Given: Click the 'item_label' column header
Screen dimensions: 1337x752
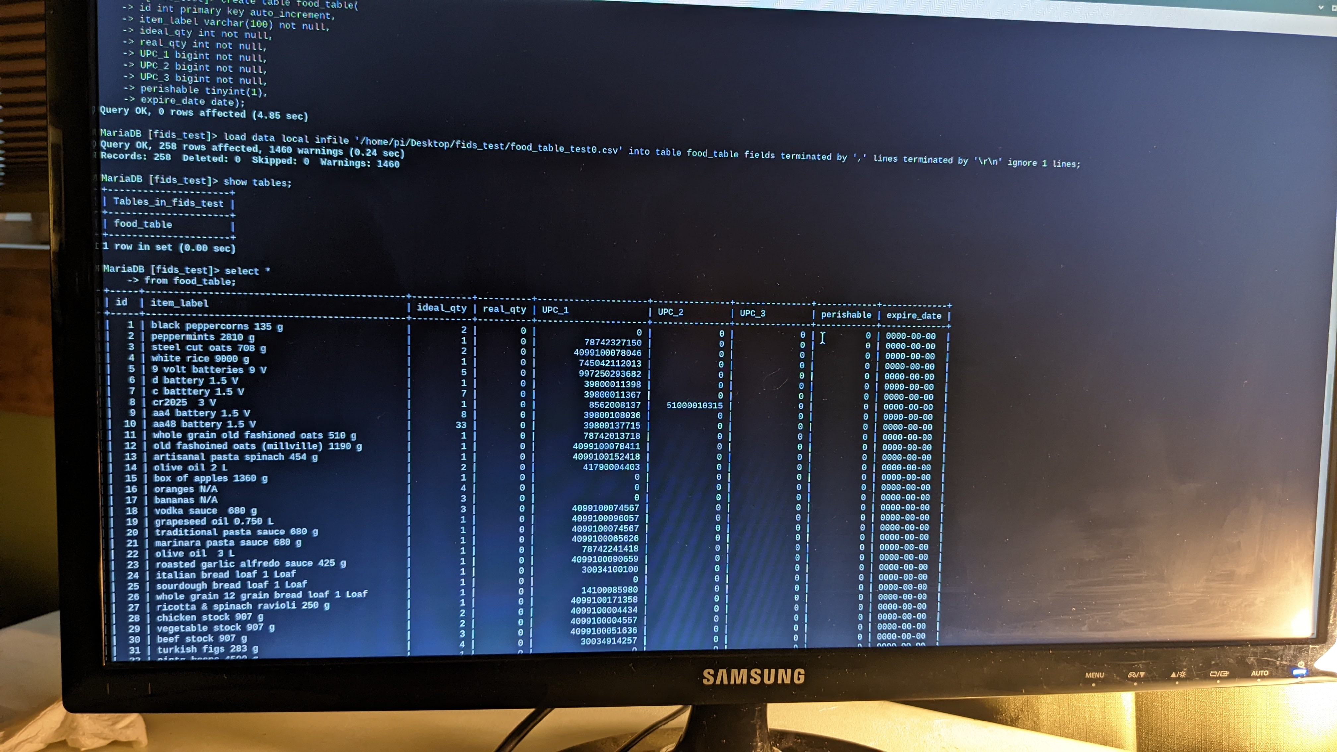Looking at the screenshot, I should click(x=179, y=303).
